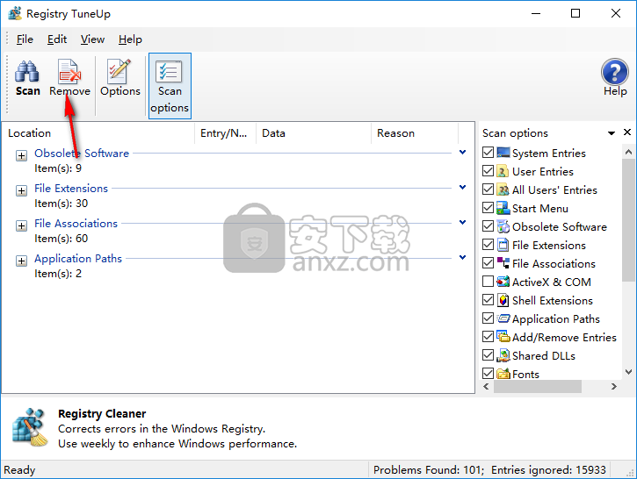The height and width of the screenshot is (479, 637).
Task: Click the chevron on Obsolete Software row
Action: click(x=462, y=153)
